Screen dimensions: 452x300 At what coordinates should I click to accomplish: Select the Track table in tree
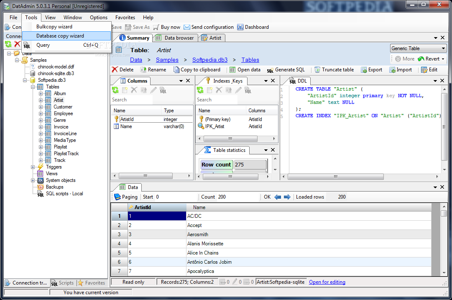click(x=60, y=160)
